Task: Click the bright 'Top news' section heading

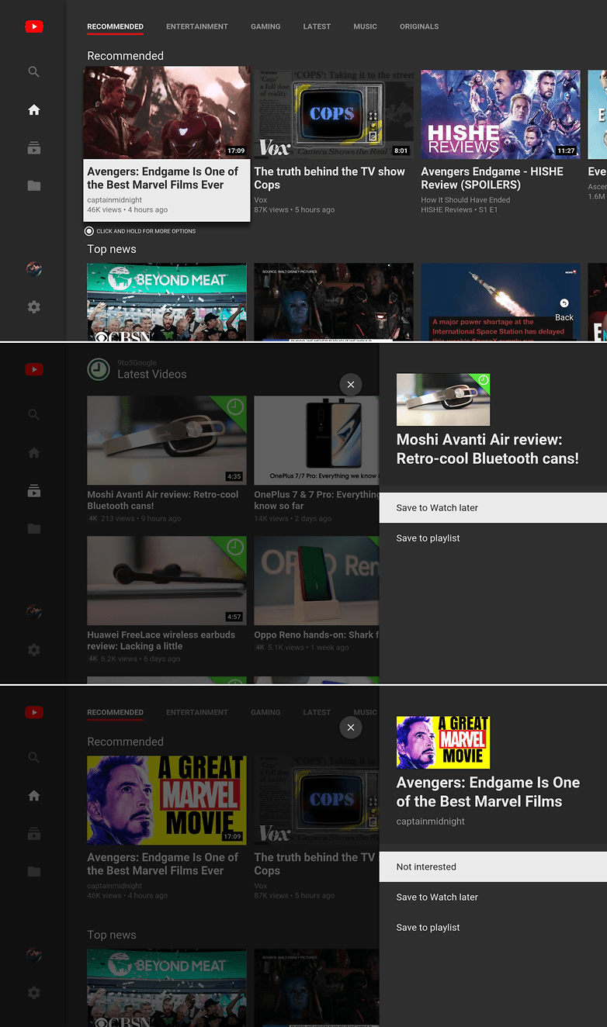Action: pyautogui.click(x=112, y=249)
